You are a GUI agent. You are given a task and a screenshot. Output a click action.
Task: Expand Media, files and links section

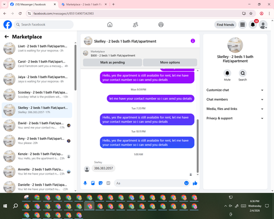pyautogui.click(x=235, y=109)
